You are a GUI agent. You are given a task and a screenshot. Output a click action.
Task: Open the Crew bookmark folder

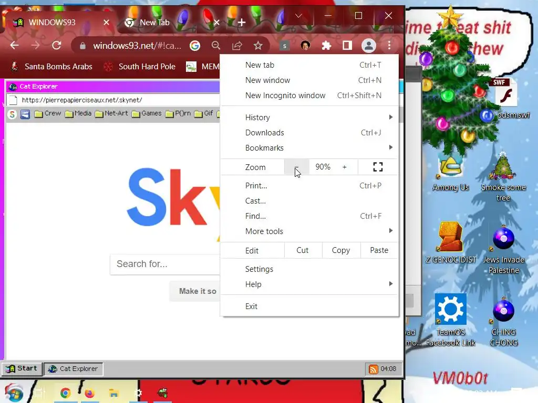48,113
